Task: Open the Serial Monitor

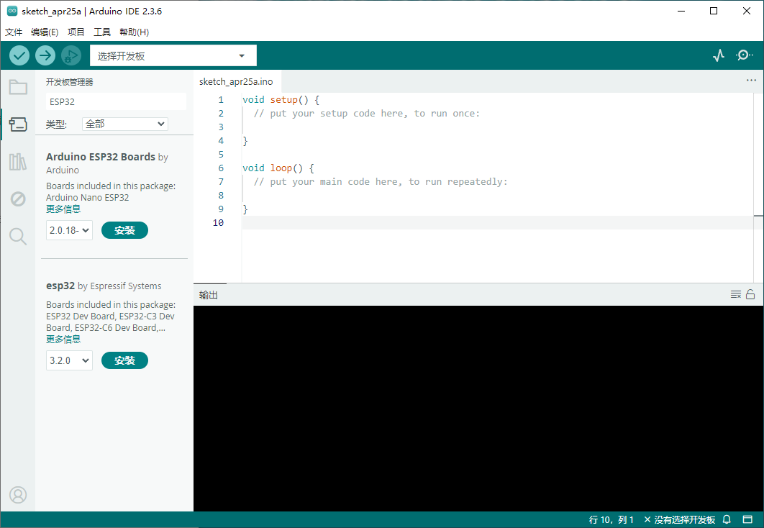Action: [x=744, y=55]
